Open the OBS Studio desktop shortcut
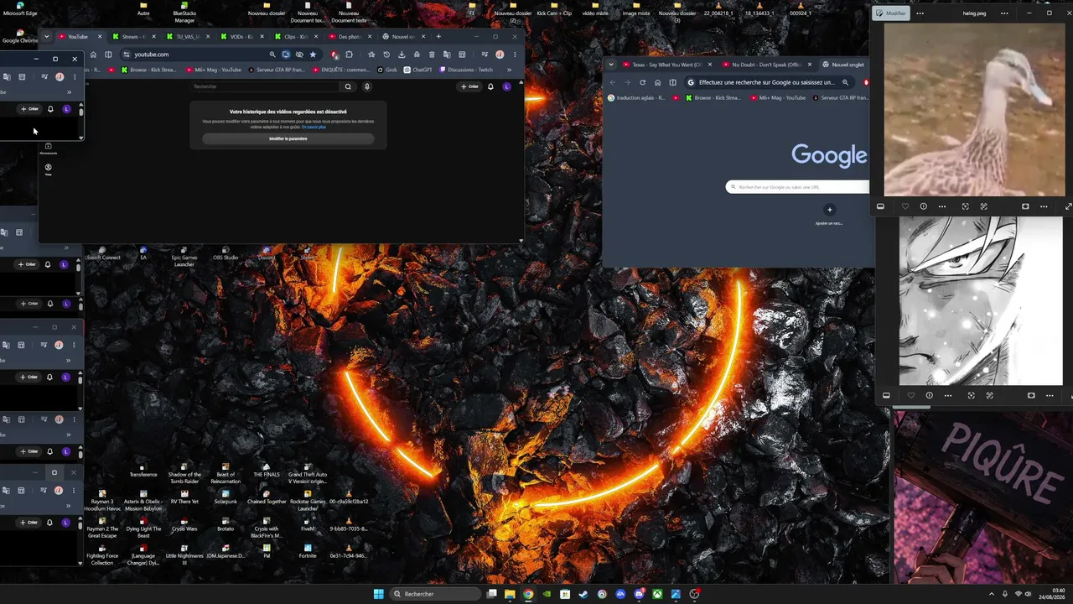The height and width of the screenshot is (604, 1073). pyautogui.click(x=225, y=253)
